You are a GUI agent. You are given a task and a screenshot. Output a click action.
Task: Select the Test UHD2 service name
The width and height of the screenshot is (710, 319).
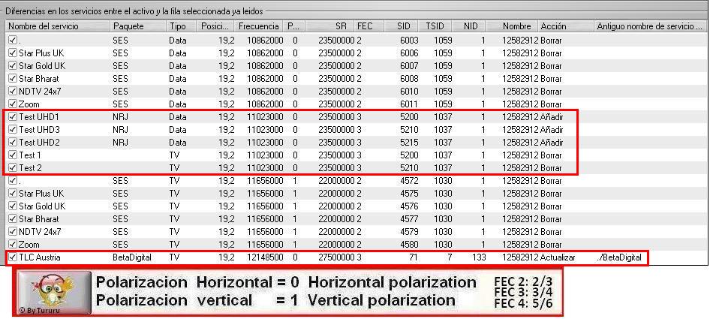(39, 143)
